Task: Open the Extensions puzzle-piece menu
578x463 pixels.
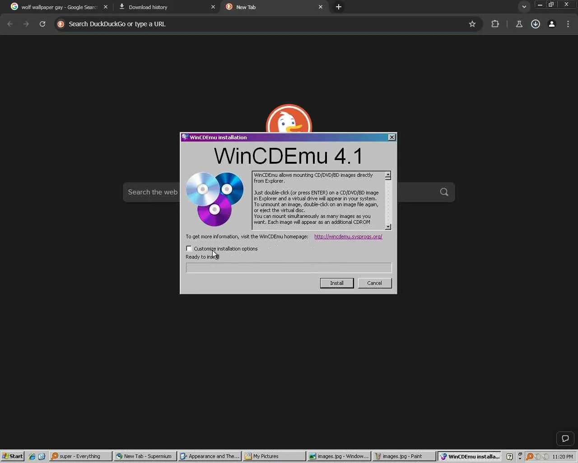Action: pyautogui.click(x=495, y=24)
